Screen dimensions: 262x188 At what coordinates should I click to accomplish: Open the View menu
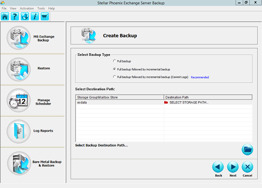click(x=13, y=8)
